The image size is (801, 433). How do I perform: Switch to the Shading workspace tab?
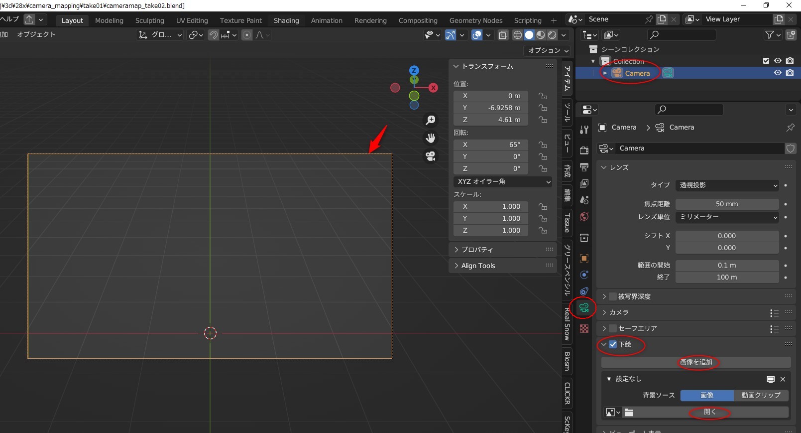(x=286, y=20)
